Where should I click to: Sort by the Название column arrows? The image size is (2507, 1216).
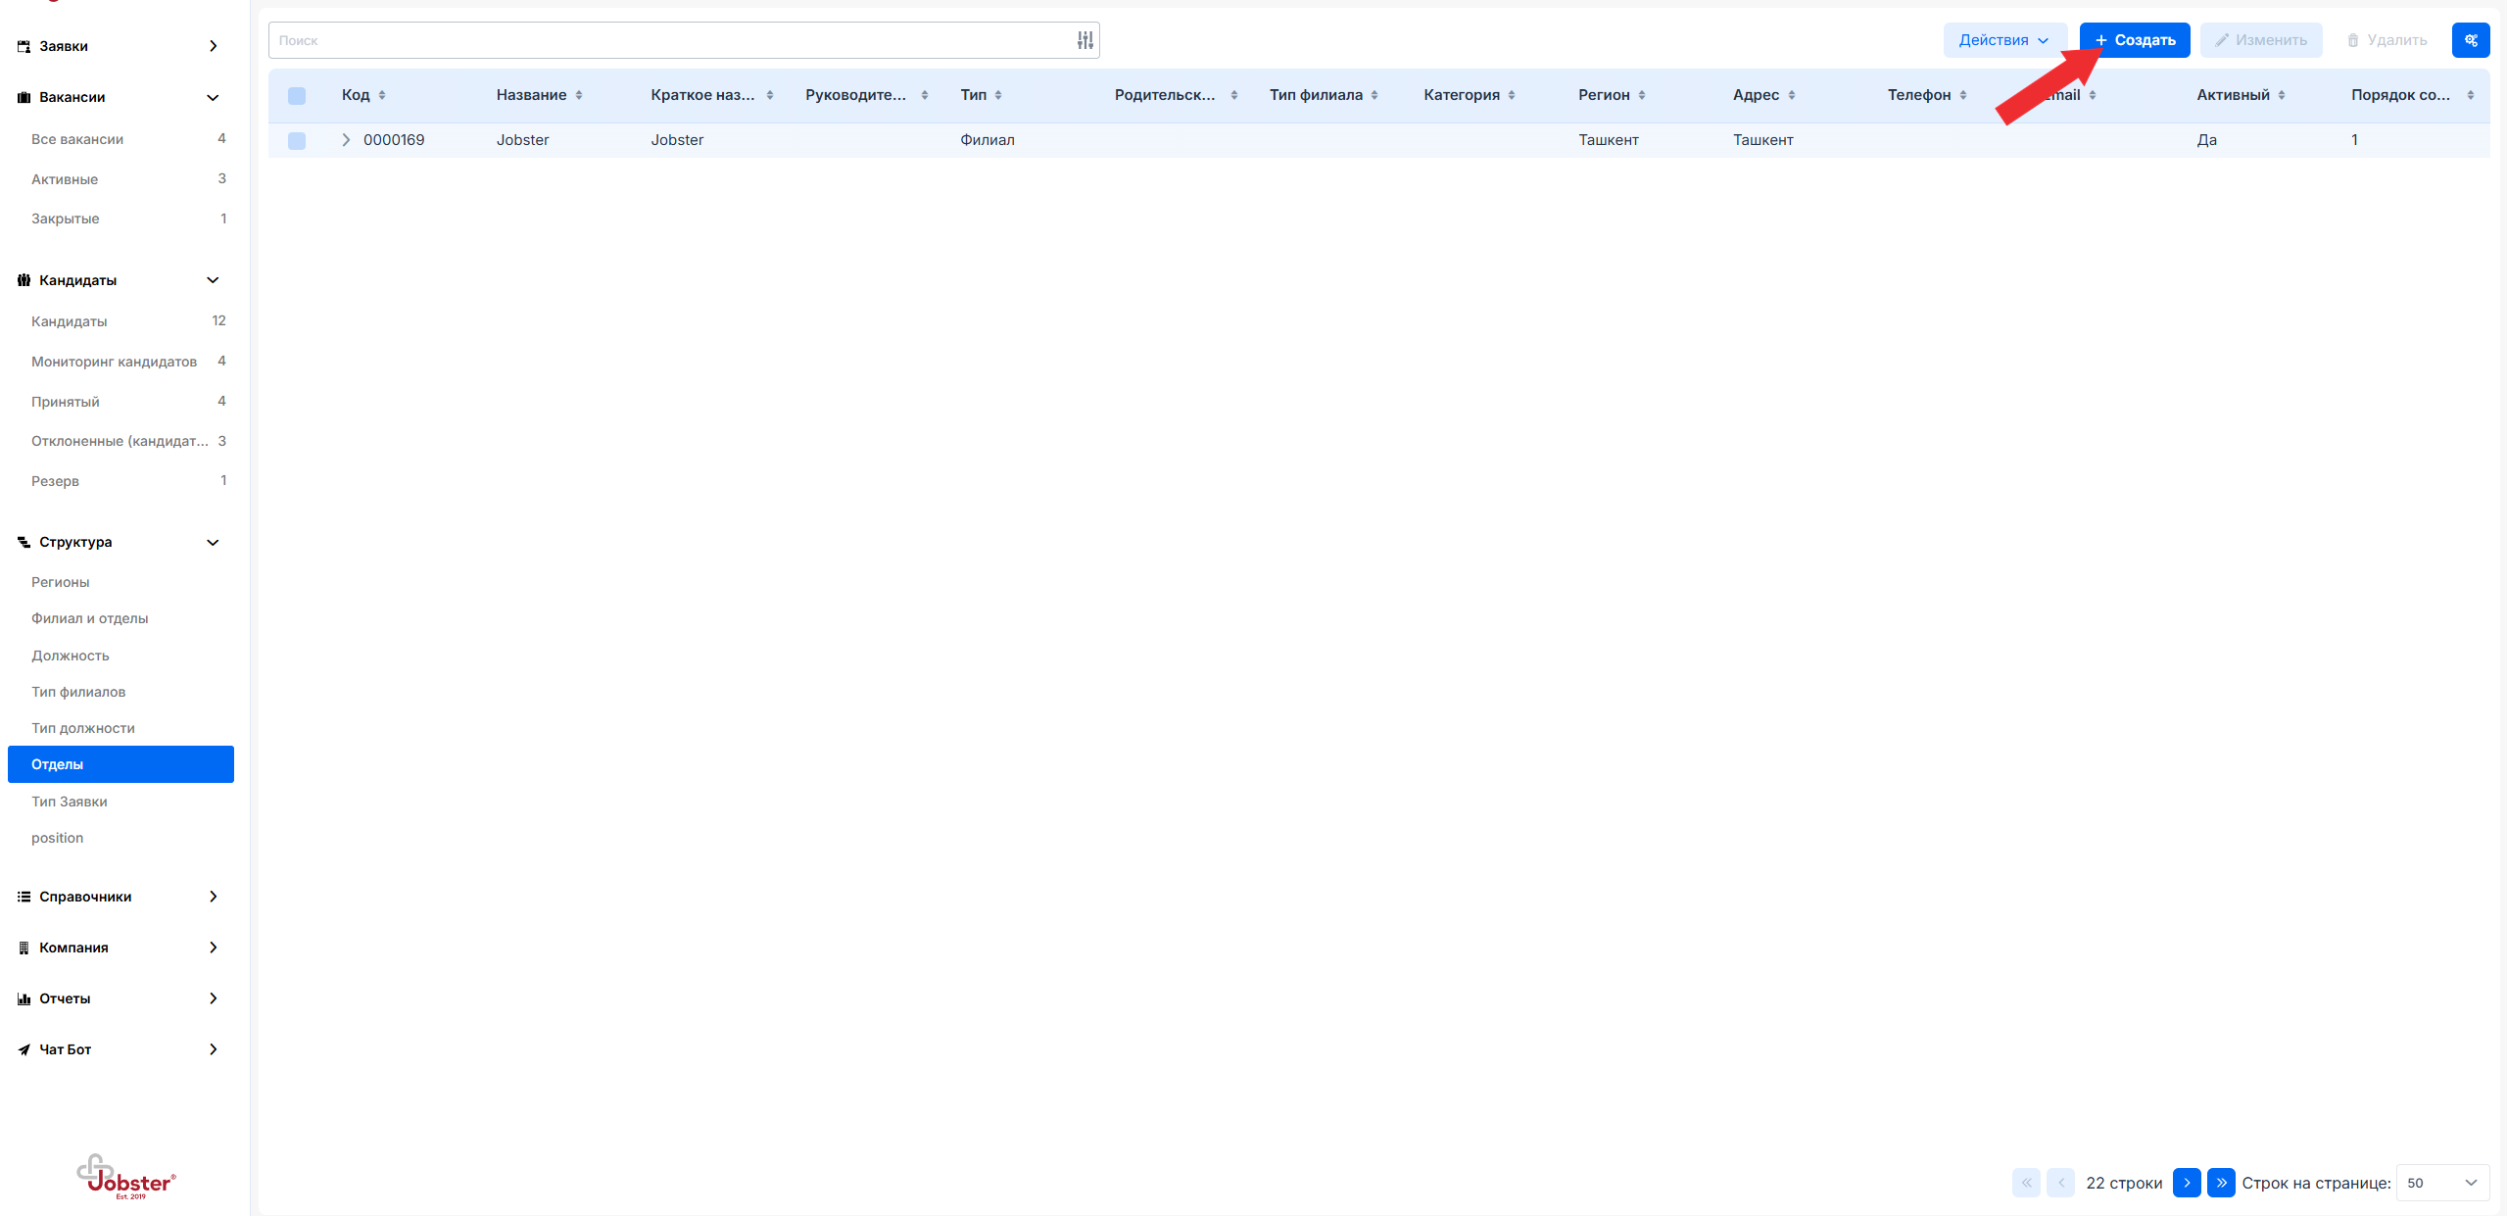click(x=579, y=95)
